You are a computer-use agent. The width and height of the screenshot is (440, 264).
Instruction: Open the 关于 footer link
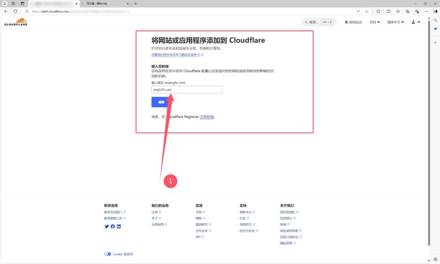(x=156, y=219)
